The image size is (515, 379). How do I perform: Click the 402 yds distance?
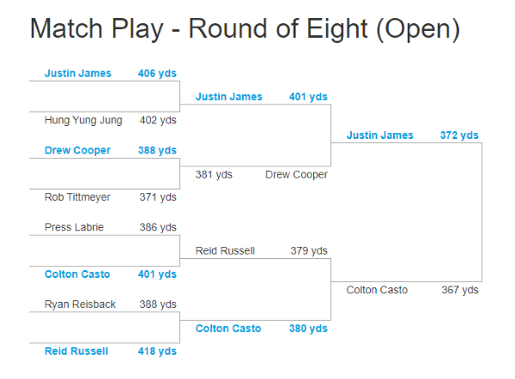pyautogui.click(x=158, y=120)
